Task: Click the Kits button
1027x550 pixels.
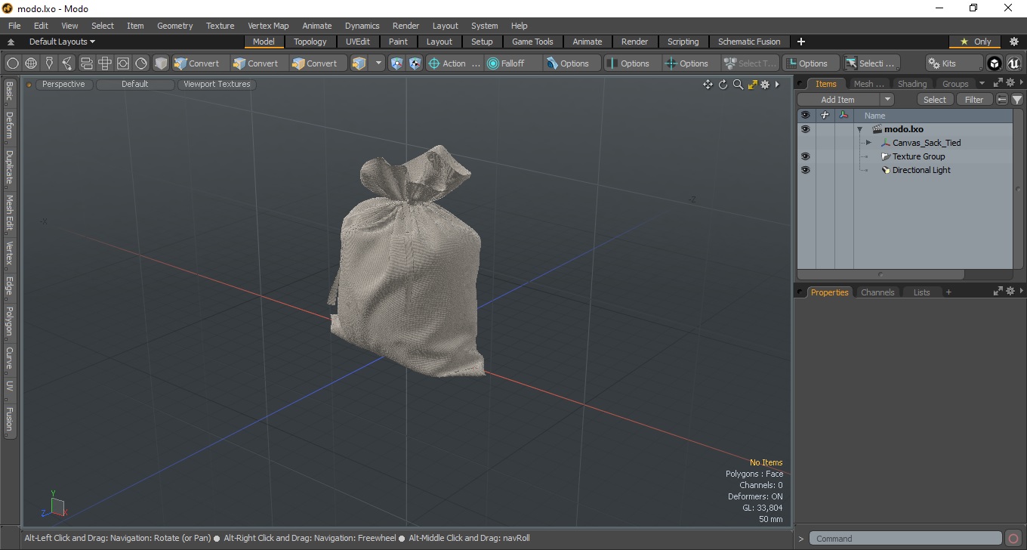Action: coord(954,63)
